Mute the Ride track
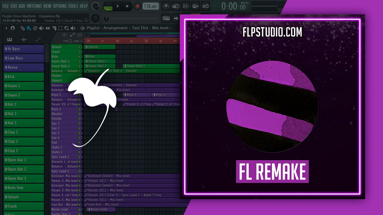 tap(80, 56)
